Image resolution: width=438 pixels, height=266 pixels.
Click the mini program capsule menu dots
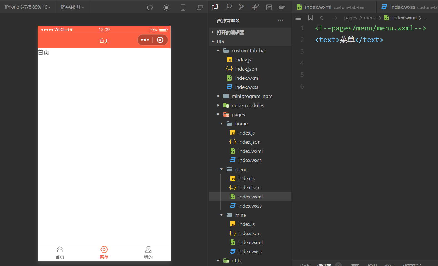145,40
